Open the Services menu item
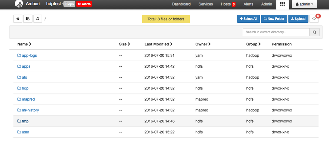The height and width of the screenshot is (142, 329). (x=206, y=4)
